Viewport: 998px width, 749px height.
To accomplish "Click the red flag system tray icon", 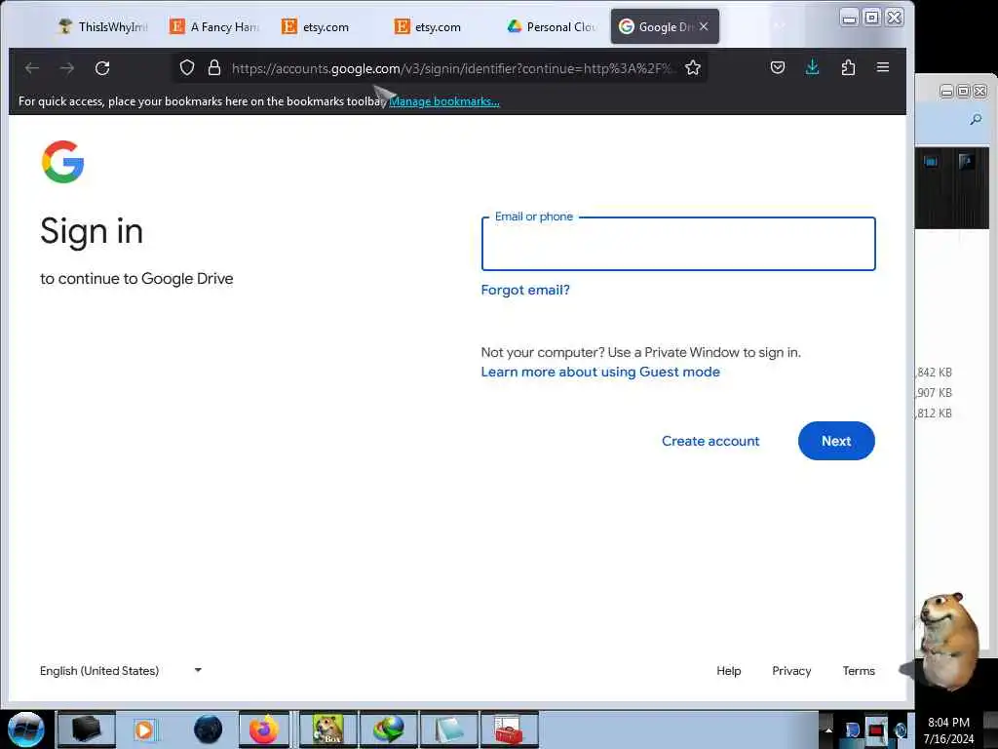I will (876, 729).
